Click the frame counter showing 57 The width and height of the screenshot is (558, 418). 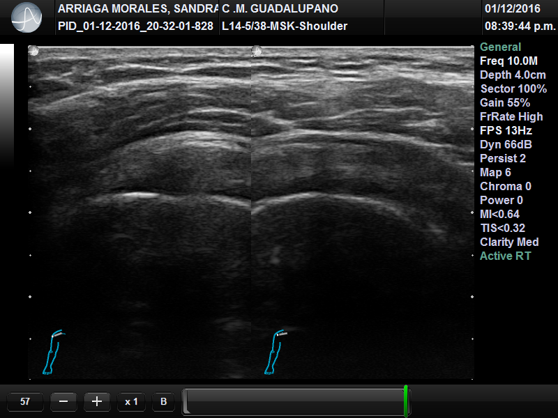tap(25, 402)
